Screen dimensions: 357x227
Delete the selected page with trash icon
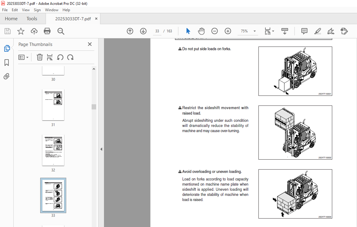tap(40, 57)
